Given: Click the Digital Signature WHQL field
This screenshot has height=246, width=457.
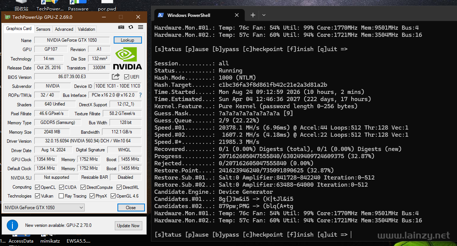Looking at the screenshot, I should click(124, 150).
